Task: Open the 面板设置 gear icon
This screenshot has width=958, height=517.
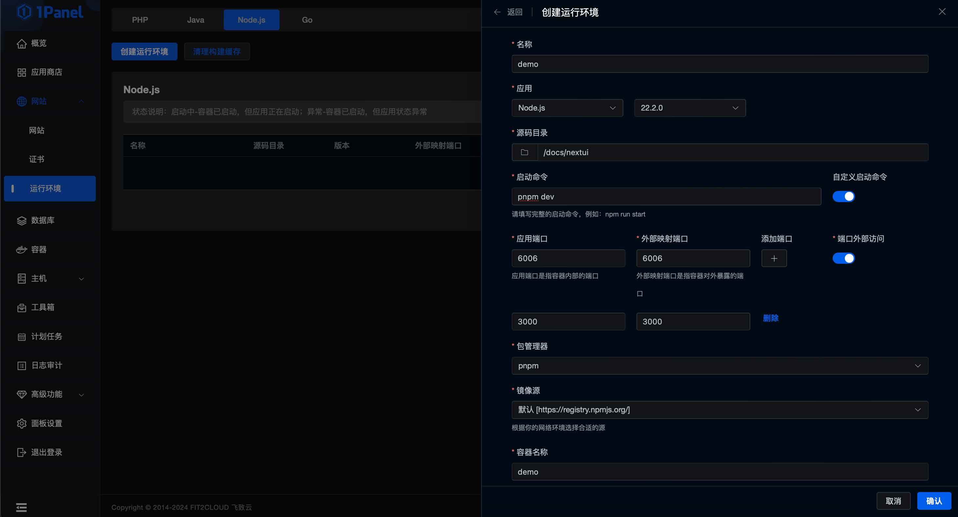Action: pyautogui.click(x=22, y=423)
